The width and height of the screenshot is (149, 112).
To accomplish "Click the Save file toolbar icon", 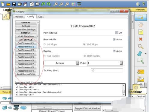I will 14,4.
